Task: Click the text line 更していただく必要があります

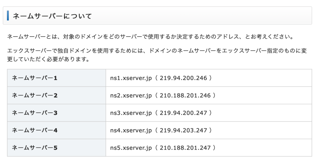Action: [x=48, y=59]
